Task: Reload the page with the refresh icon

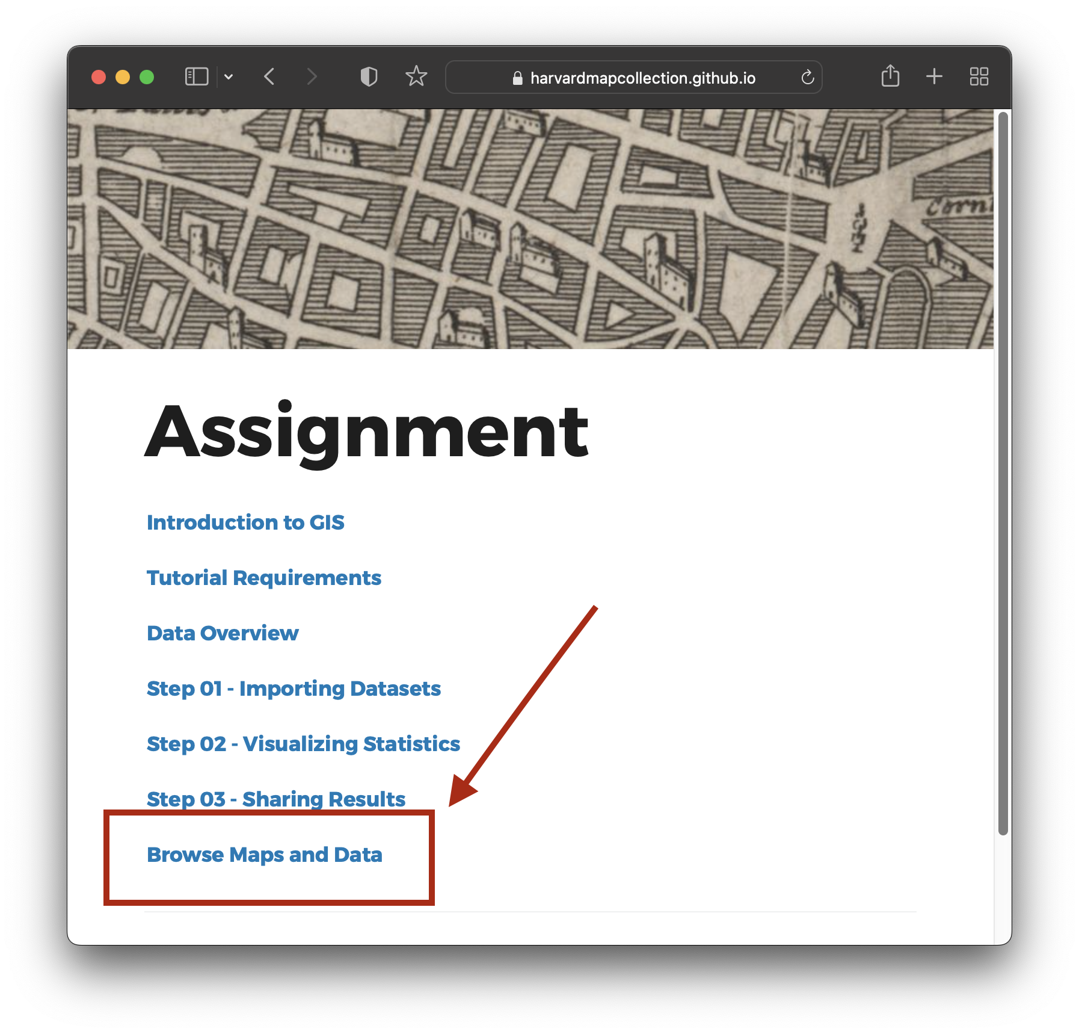Action: [807, 77]
